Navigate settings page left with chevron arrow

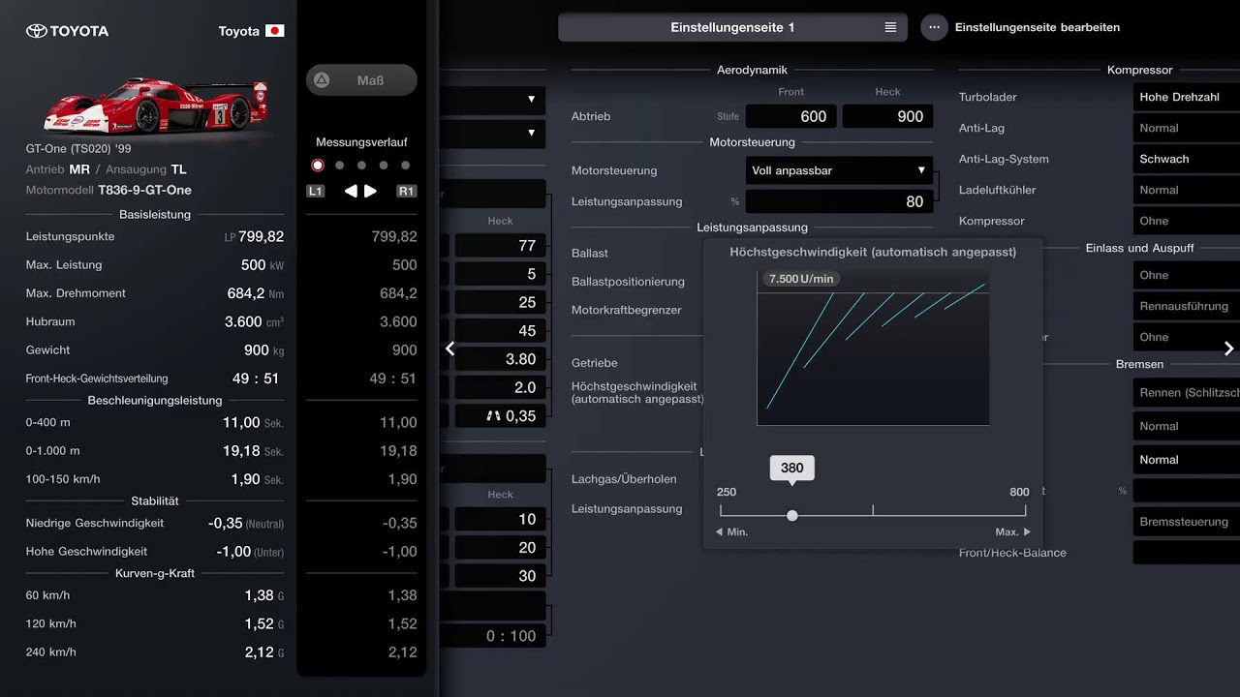point(449,348)
